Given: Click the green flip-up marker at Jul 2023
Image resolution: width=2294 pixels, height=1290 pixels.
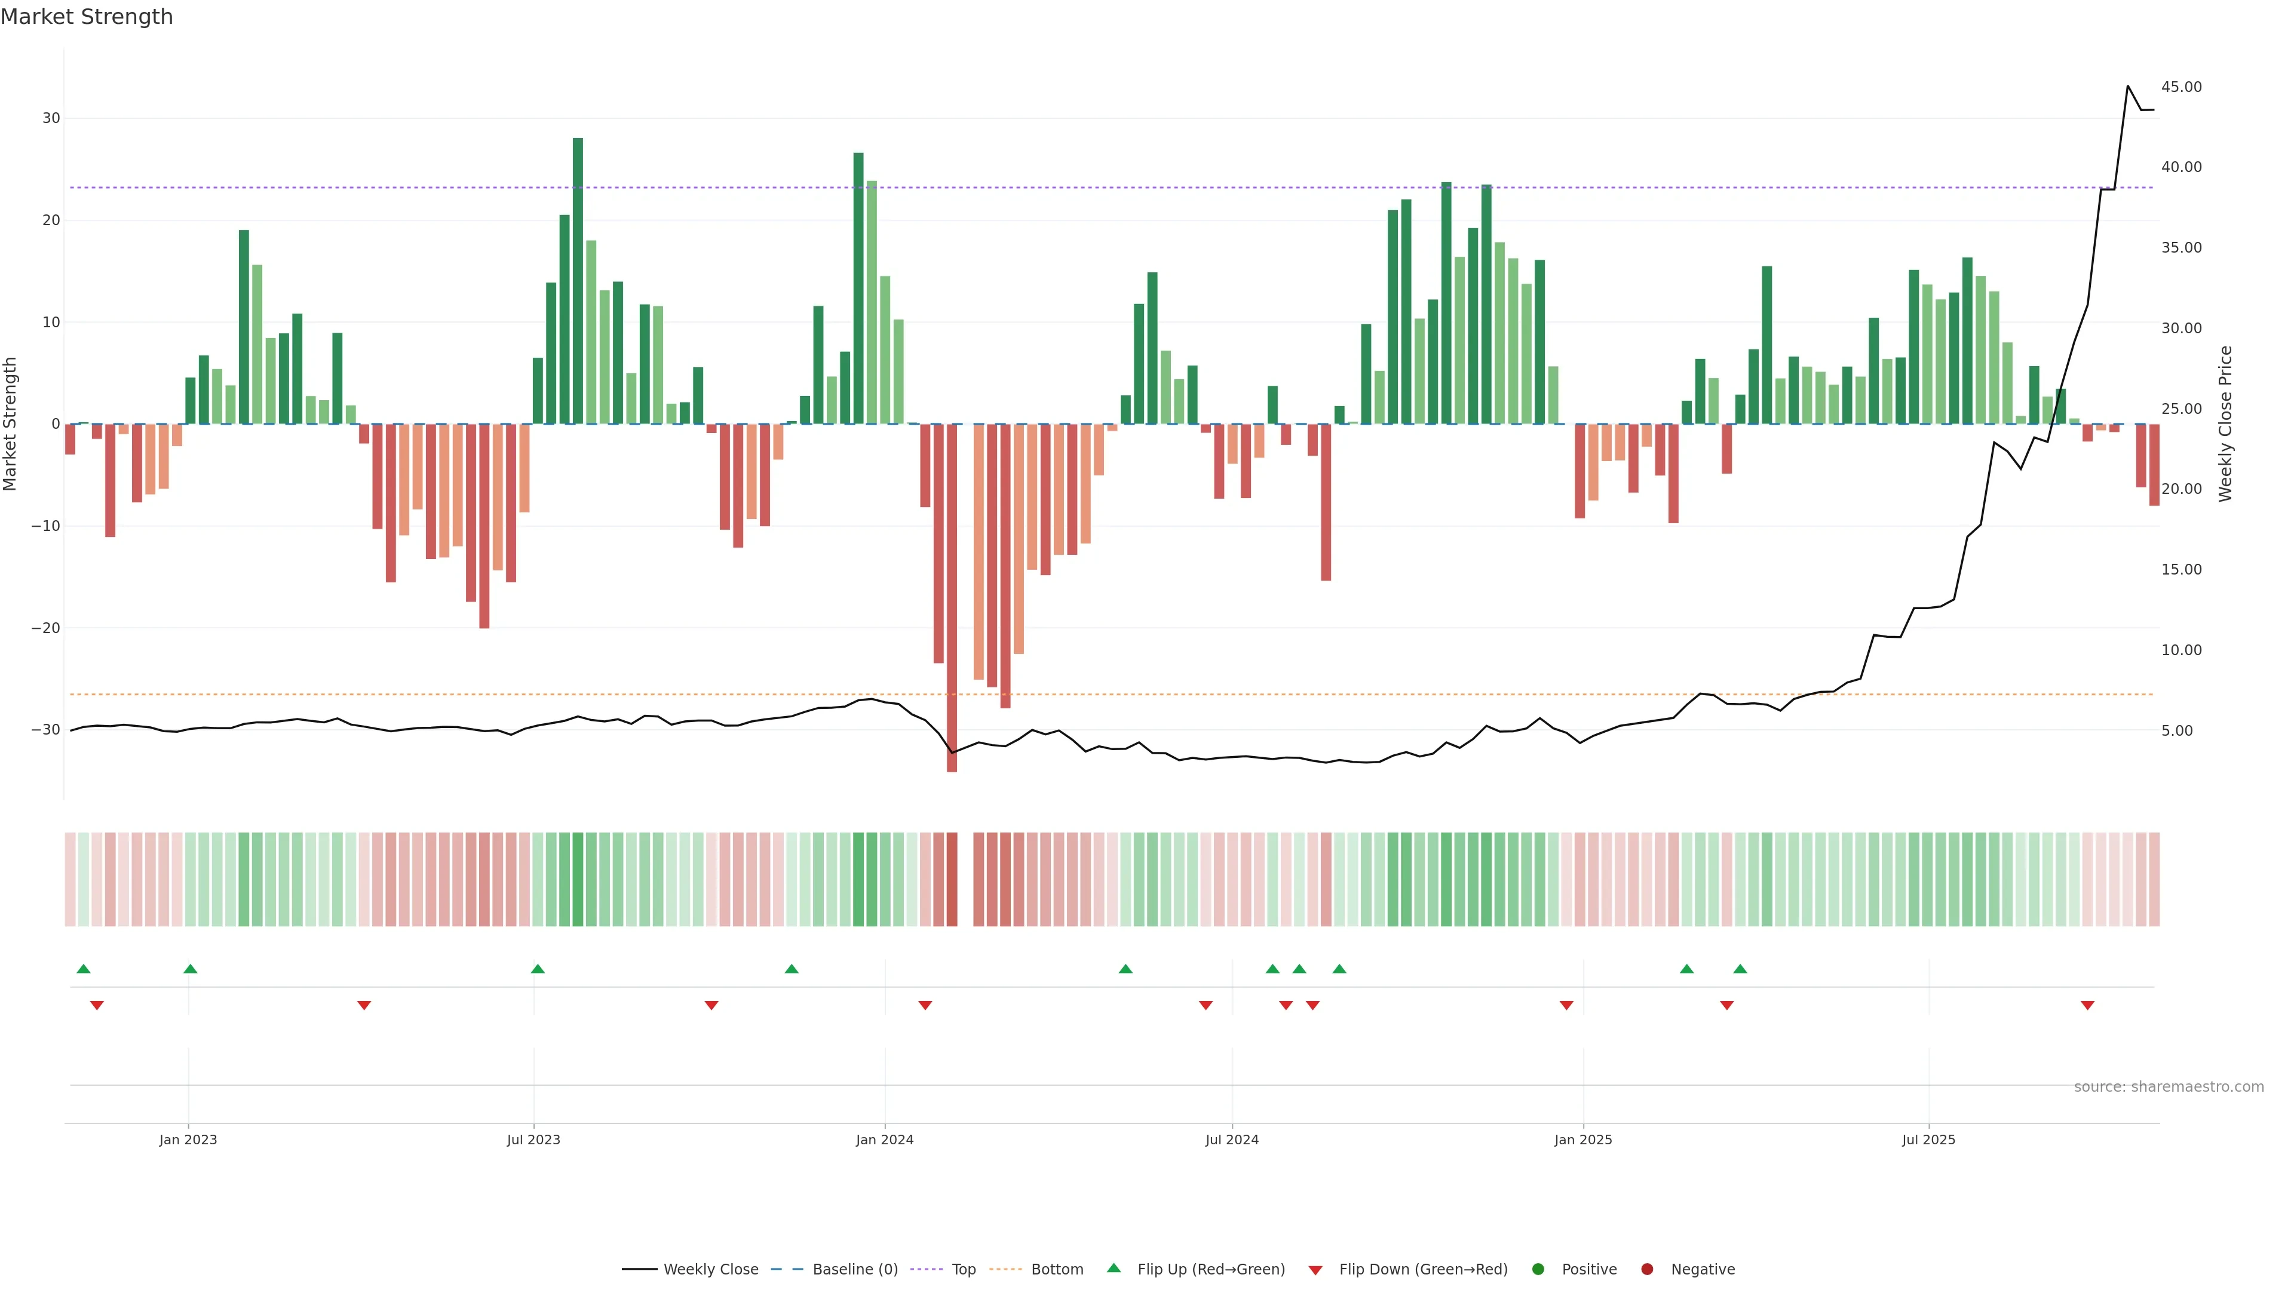Looking at the screenshot, I should point(538,969).
